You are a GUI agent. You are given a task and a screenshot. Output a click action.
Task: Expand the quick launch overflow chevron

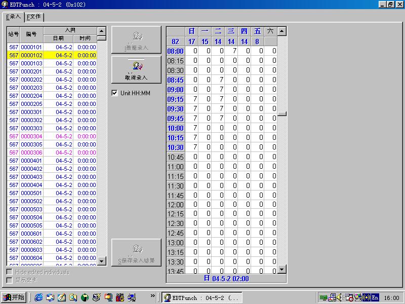point(153,295)
